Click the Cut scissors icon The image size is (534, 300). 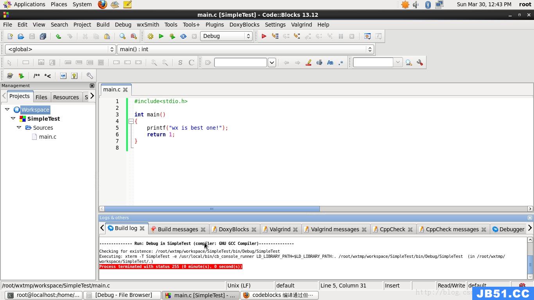coord(85,36)
